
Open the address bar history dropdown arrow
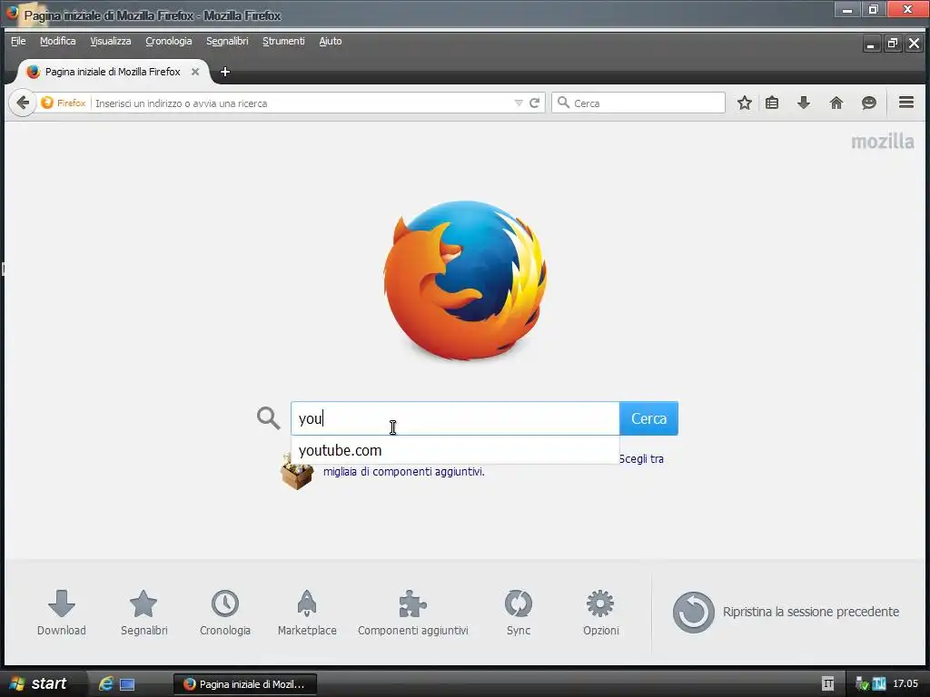tap(519, 103)
